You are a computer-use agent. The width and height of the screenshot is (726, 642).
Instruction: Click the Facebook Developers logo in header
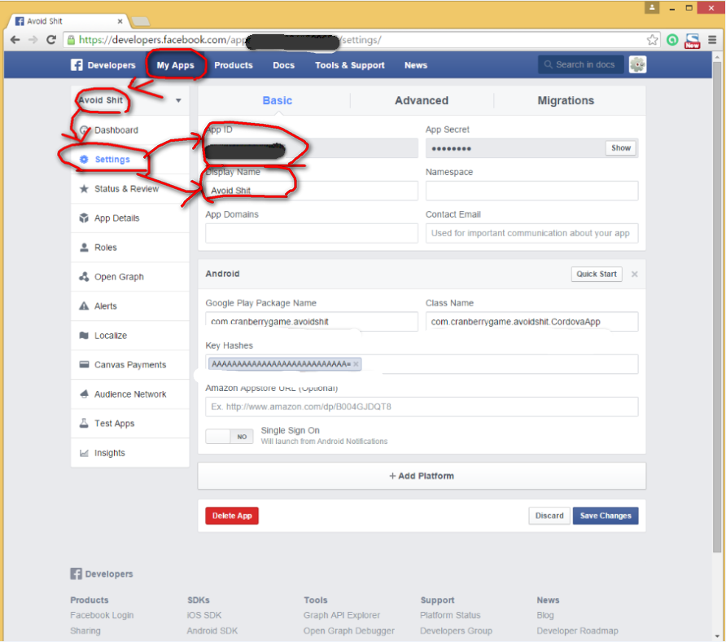click(103, 65)
